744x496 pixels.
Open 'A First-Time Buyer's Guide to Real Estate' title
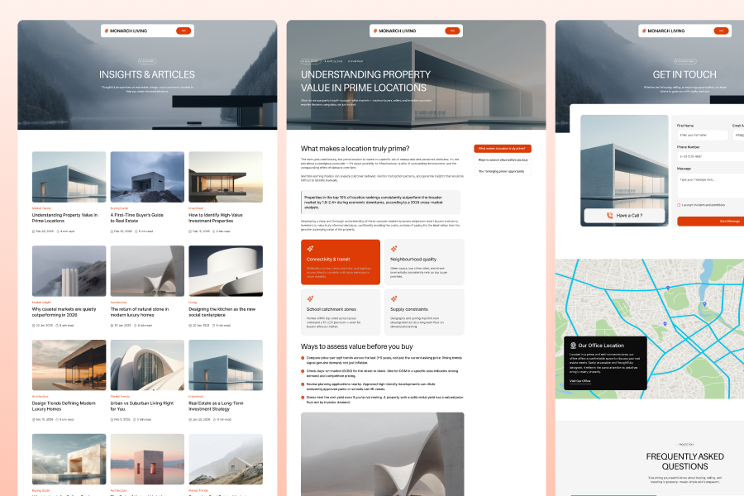coord(137,218)
